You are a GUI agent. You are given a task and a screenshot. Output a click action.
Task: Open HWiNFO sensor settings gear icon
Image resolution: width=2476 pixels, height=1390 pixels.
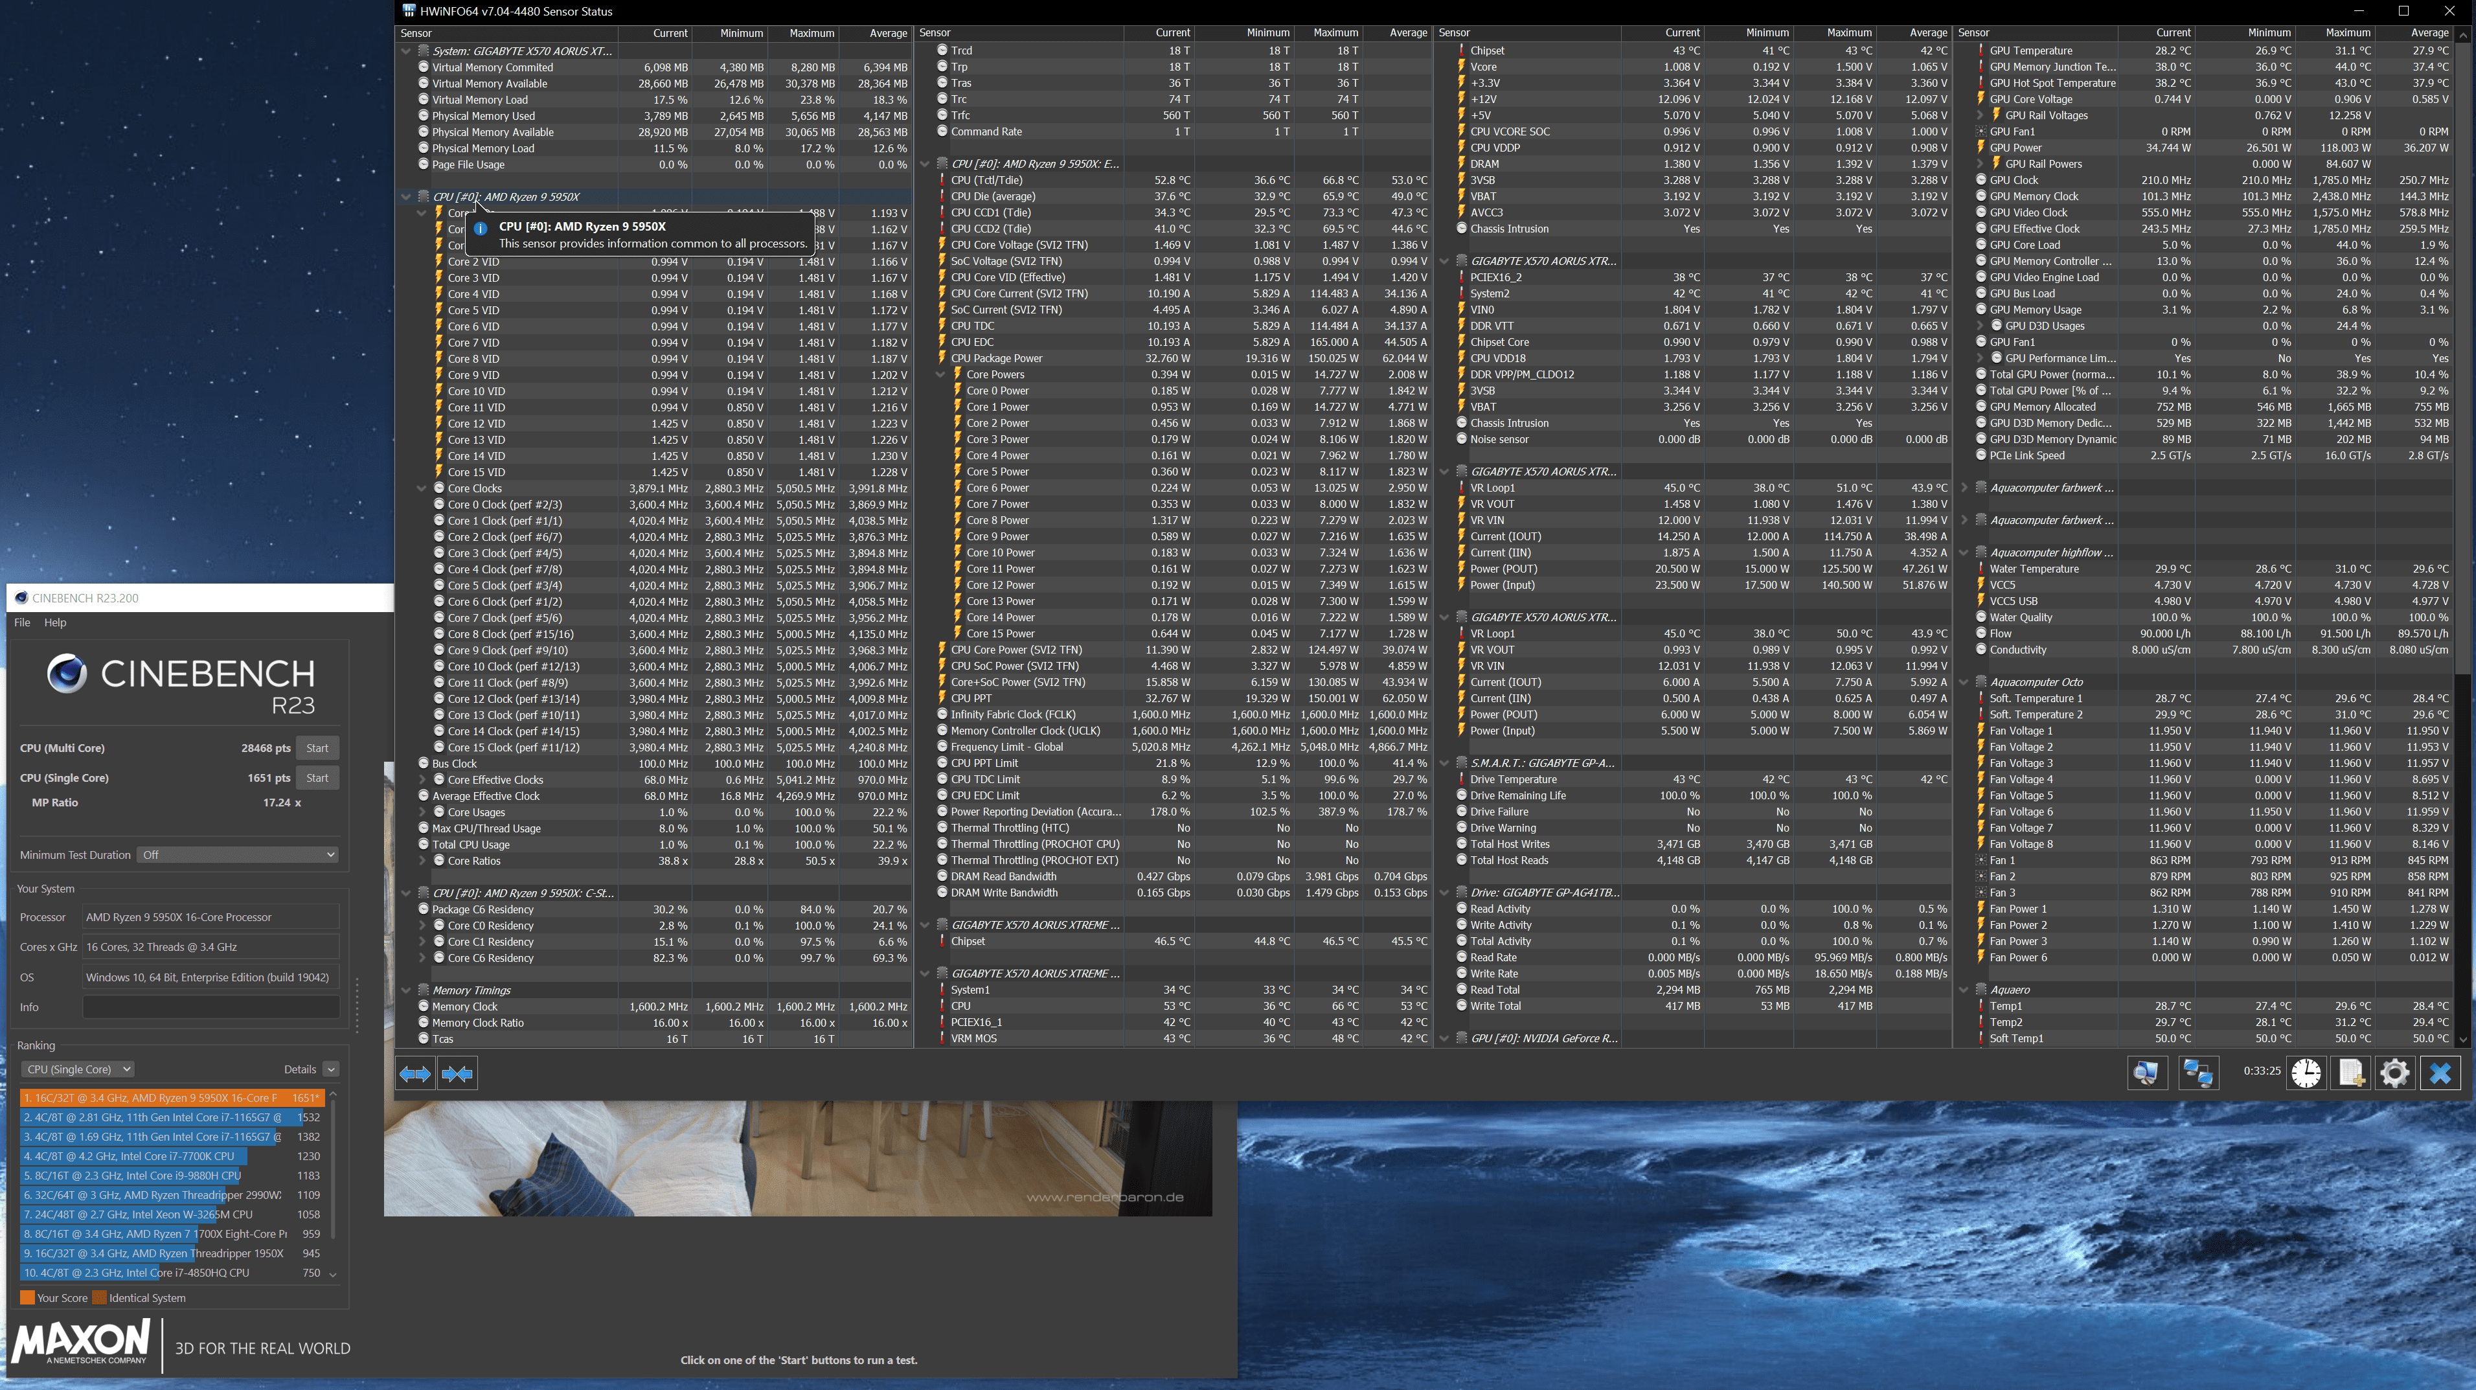tap(2395, 1072)
